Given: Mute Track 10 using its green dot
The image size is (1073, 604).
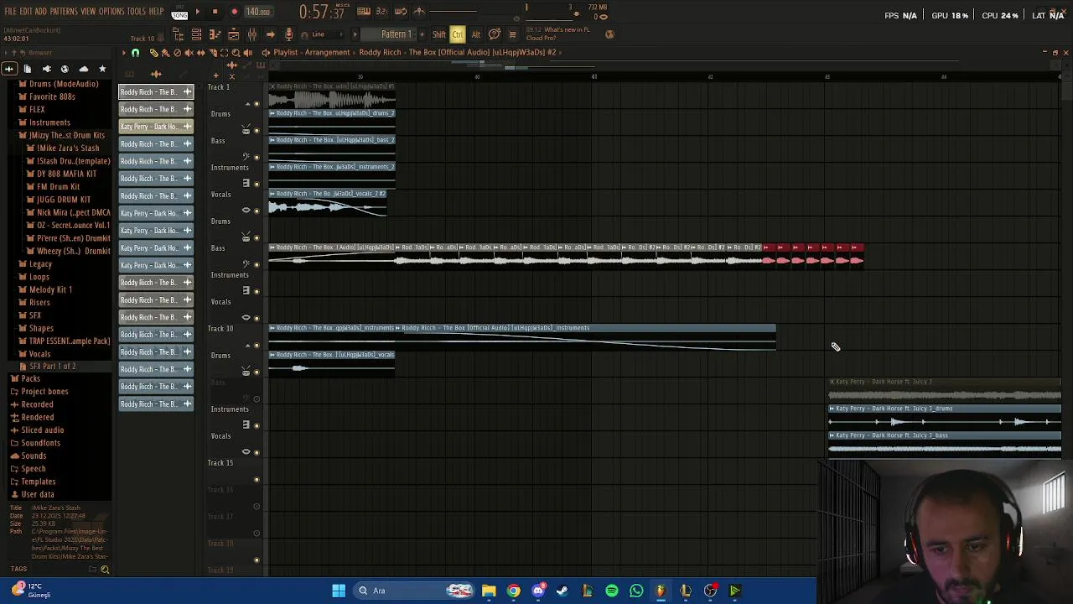Looking at the screenshot, I should (257, 346).
